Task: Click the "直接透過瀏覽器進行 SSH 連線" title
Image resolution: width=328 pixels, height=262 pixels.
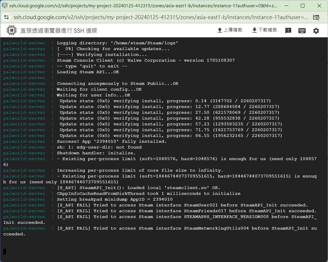Action: (x=59, y=30)
